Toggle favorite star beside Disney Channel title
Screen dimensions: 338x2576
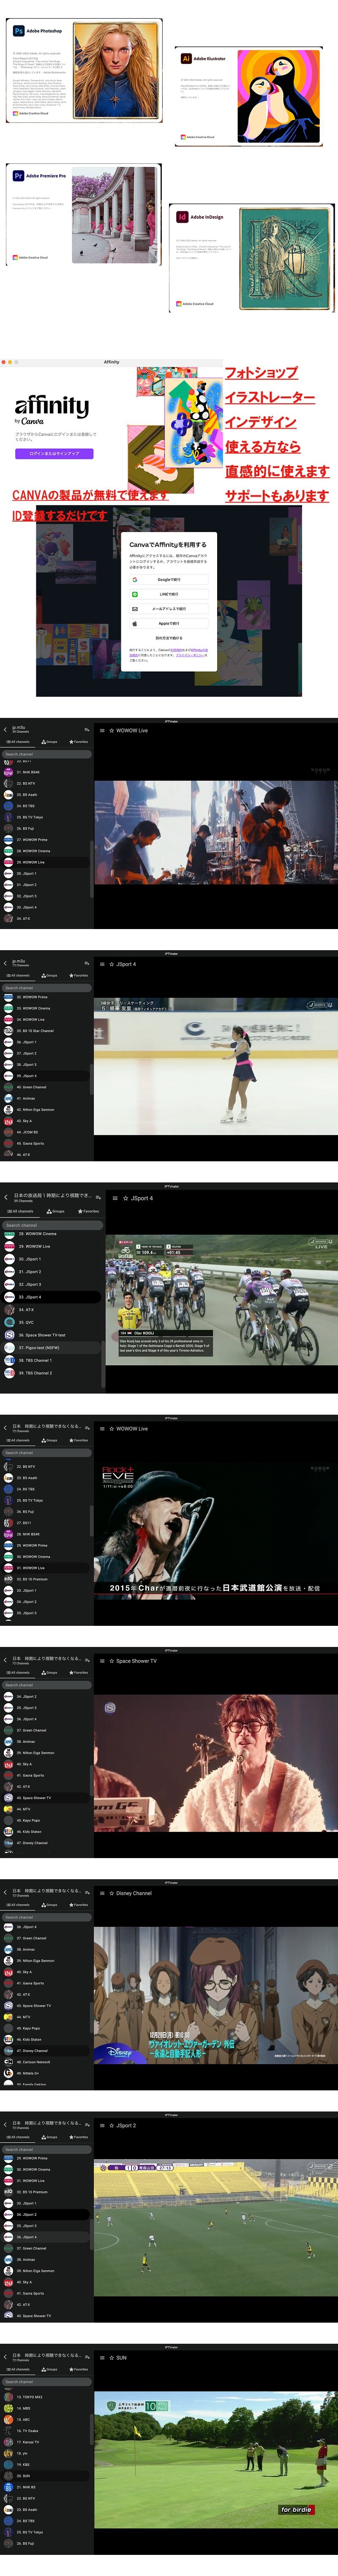[112, 1893]
